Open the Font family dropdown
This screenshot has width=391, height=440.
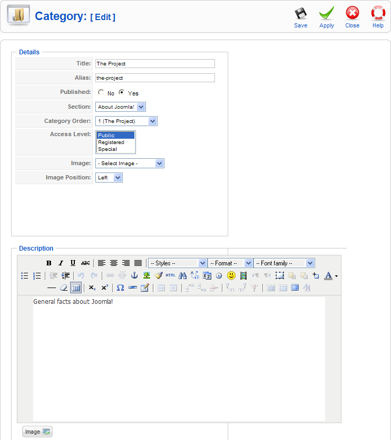(x=284, y=263)
